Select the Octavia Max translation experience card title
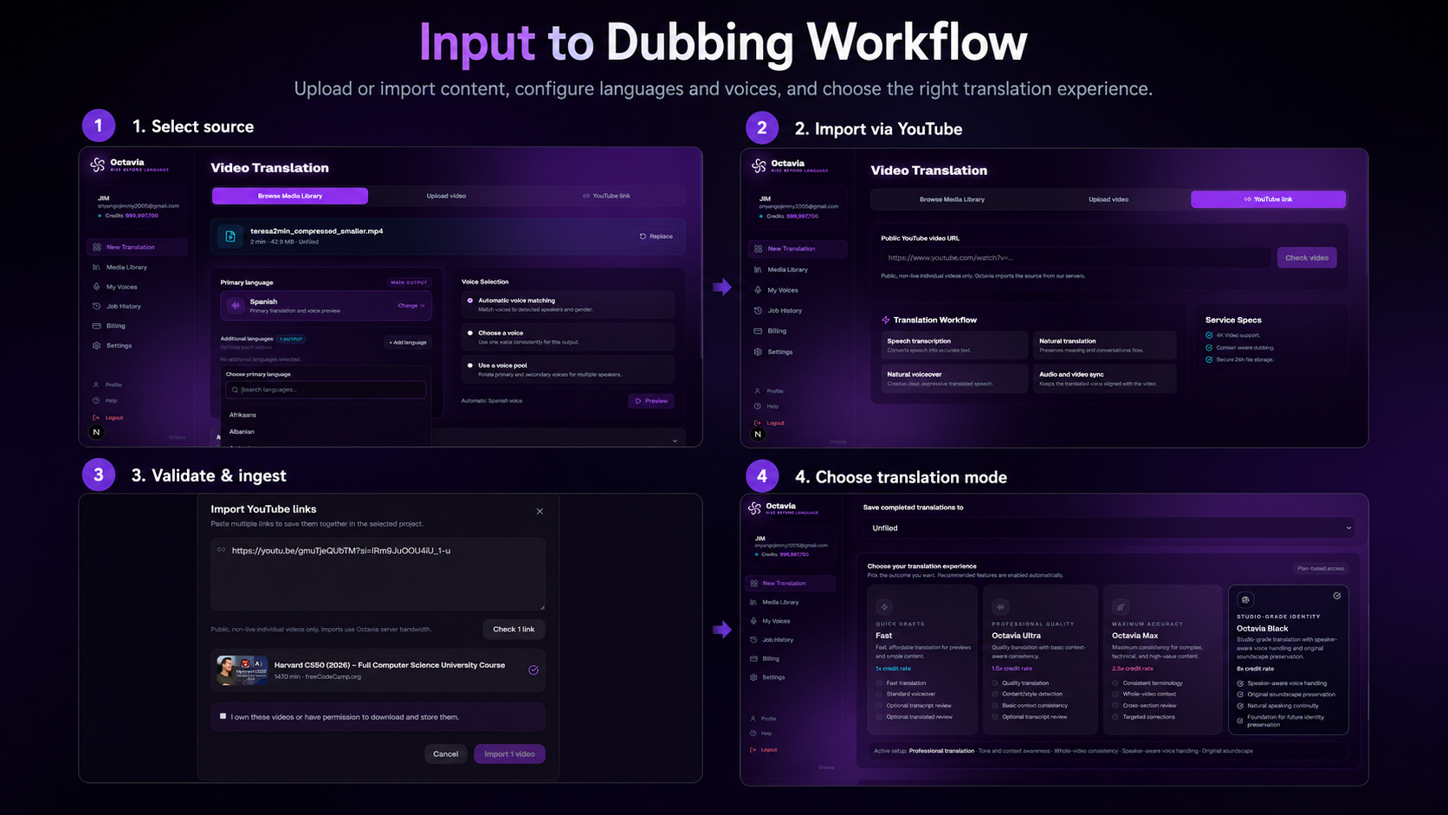The height and width of the screenshot is (815, 1448). [x=1134, y=636]
